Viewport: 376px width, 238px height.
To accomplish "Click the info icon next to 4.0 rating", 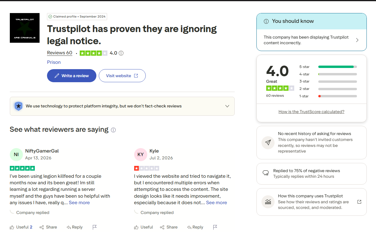I will [121, 53].
